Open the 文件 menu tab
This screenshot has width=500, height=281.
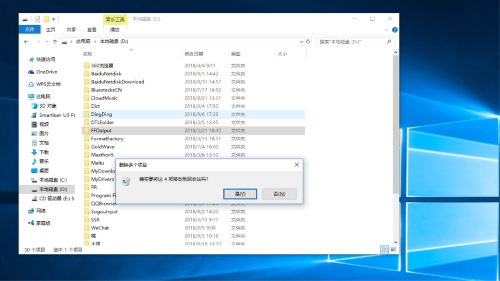(30, 30)
